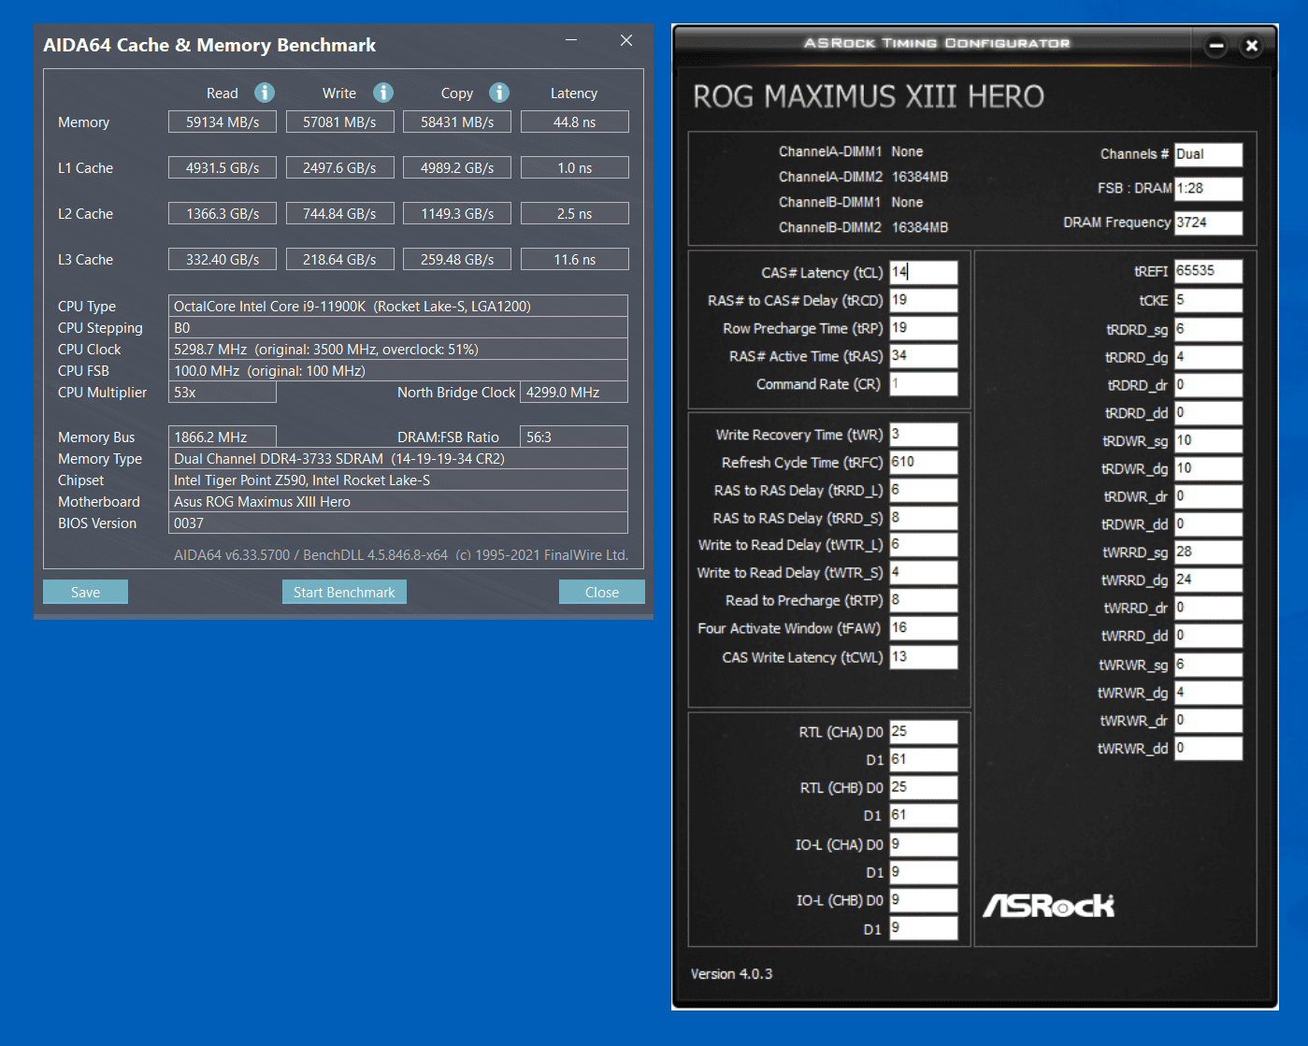
Task: Click the Memory Latency value 44.8 ns
Action: tap(574, 122)
